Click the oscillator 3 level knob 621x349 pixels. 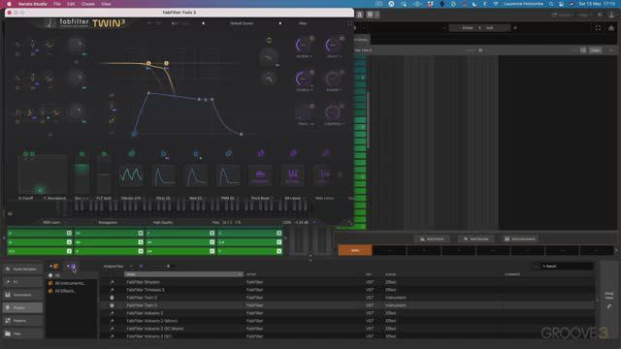77,112
